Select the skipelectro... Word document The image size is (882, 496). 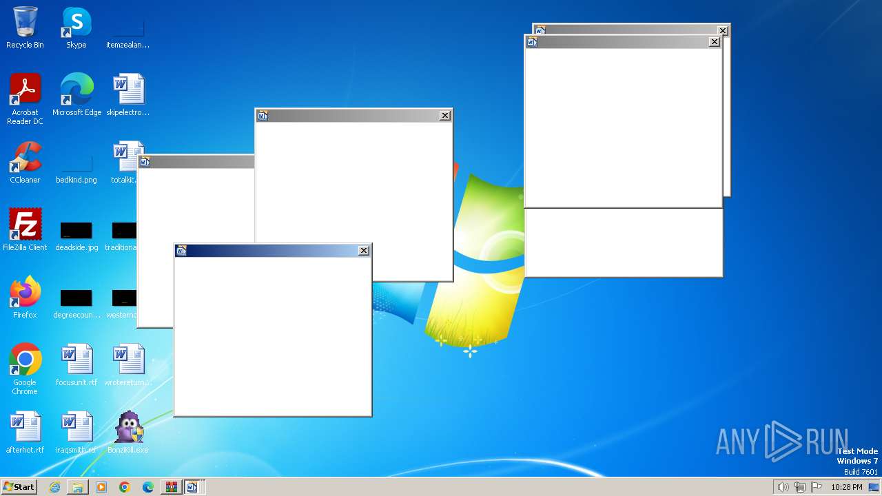click(x=127, y=95)
